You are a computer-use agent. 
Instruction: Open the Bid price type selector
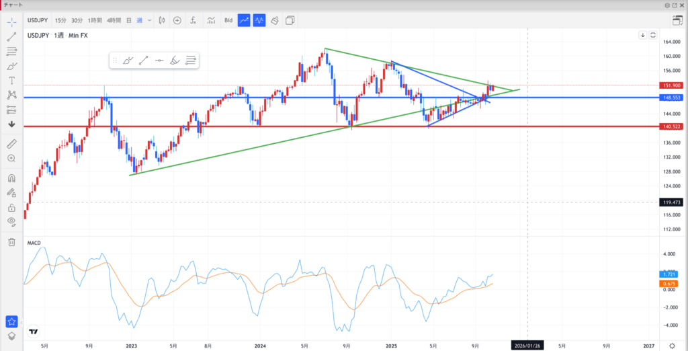228,20
